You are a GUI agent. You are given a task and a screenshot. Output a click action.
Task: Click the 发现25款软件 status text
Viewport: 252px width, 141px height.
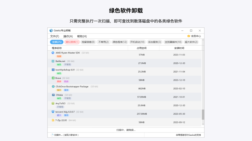coord(71,135)
